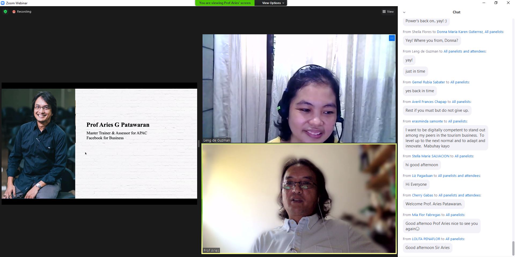Click message 'just in time'
The image size is (515, 257).
pos(415,71)
